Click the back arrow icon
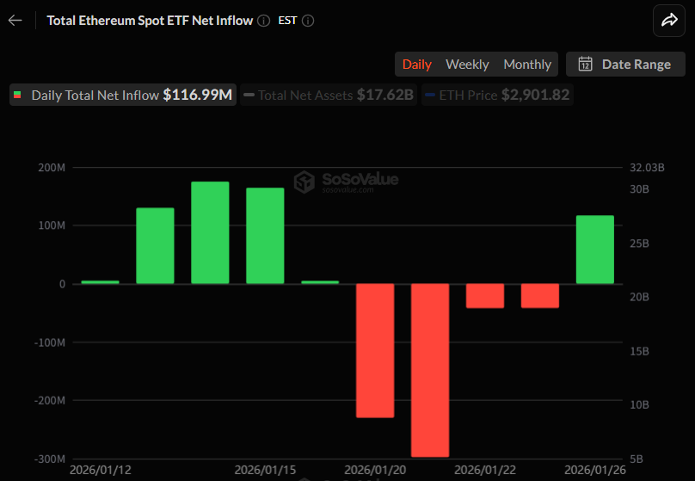 point(15,21)
